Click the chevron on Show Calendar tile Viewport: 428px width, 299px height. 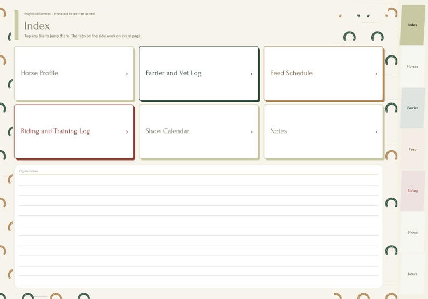pos(251,132)
